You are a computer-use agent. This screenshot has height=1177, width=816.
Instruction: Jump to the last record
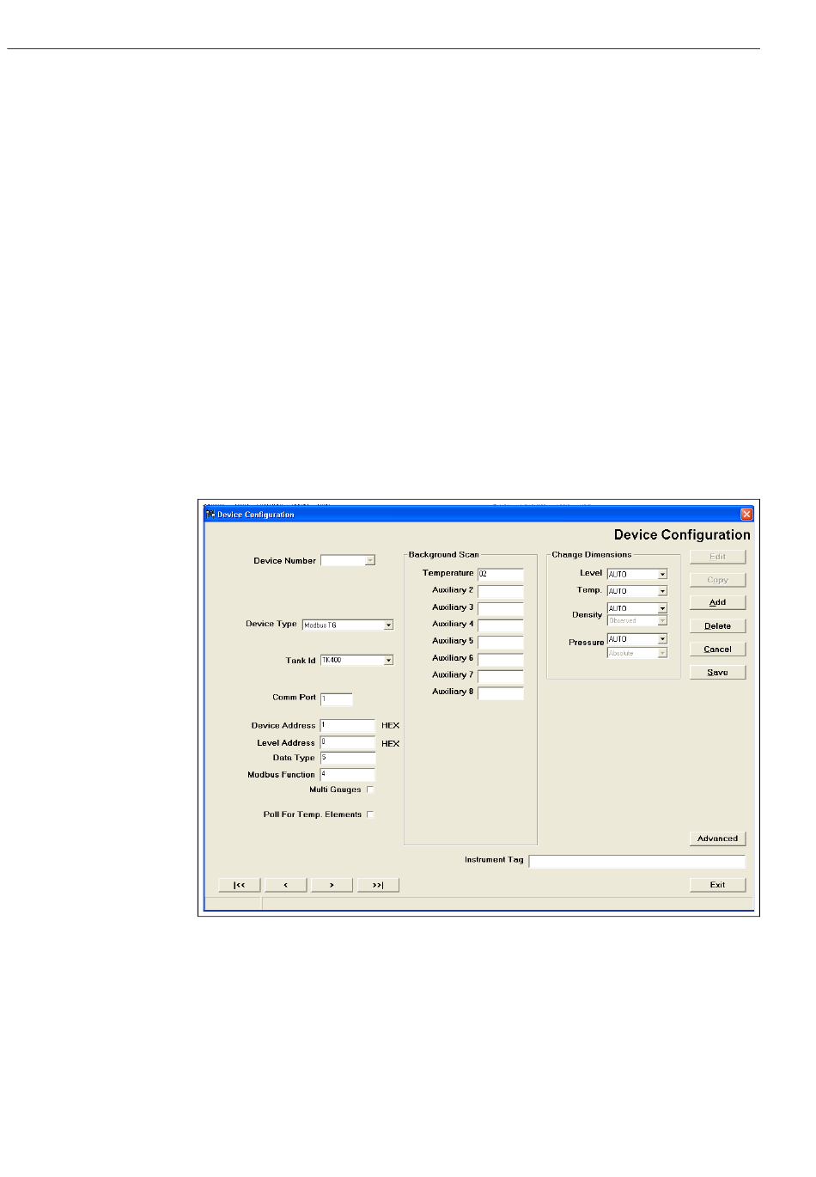point(378,885)
